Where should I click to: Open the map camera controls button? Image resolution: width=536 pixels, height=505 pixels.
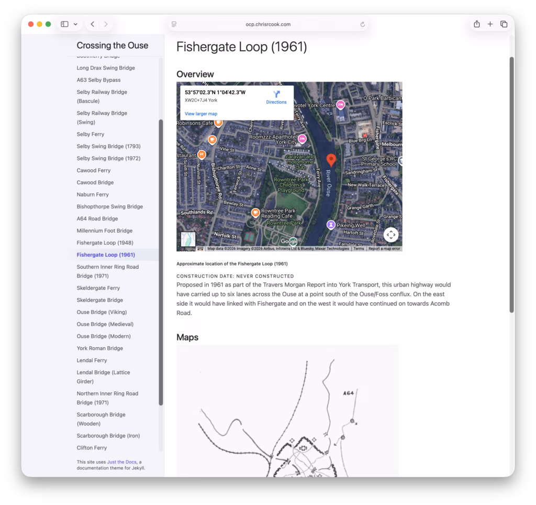click(391, 235)
